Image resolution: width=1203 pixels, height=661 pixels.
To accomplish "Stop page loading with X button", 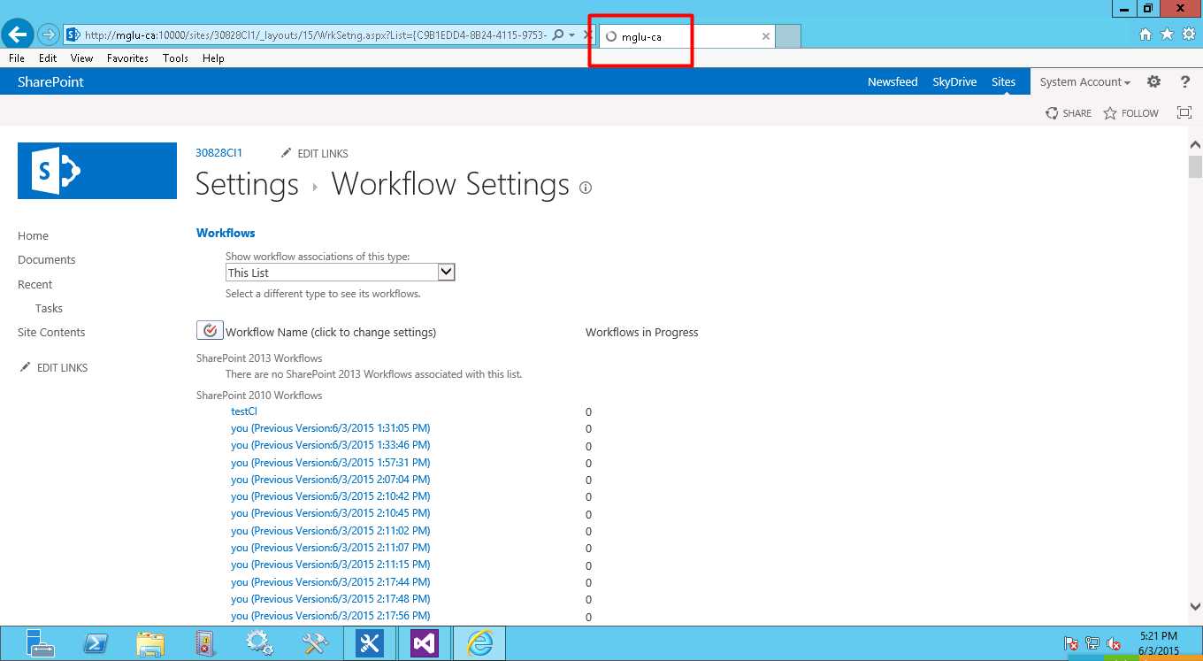I will (x=588, y=35).
